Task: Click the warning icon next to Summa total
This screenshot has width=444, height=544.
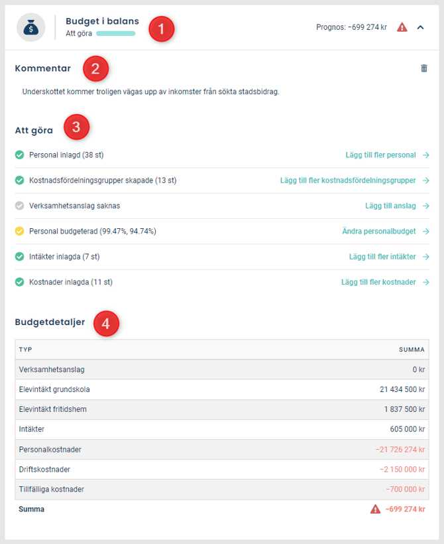Action: point(375,509)
